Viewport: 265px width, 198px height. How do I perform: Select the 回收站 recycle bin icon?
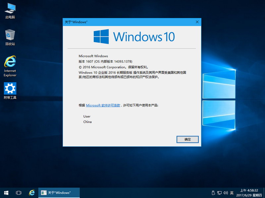[10, 37]
